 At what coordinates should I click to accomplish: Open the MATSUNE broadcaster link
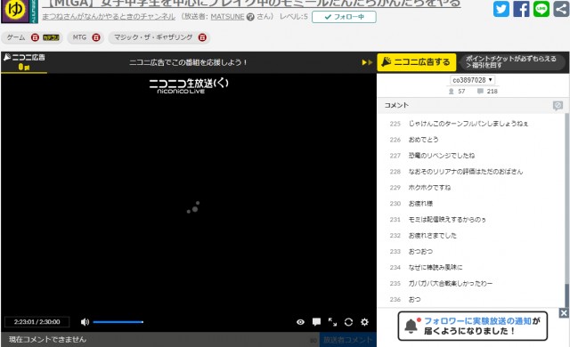[227, 17]
